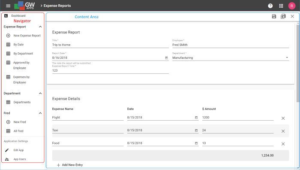This screenshot has height=170, width=300.
Task: Select New Fred in navigator
Action: point(20,122)
